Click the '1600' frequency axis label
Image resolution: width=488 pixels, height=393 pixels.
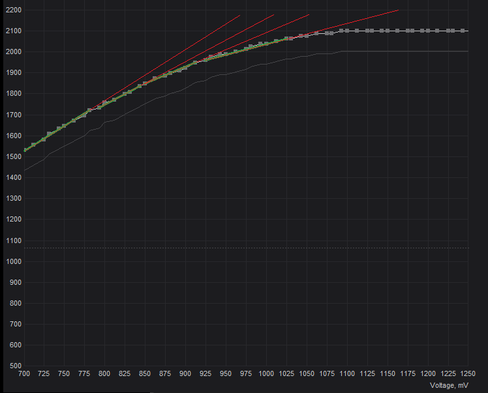tap(14, 136)
